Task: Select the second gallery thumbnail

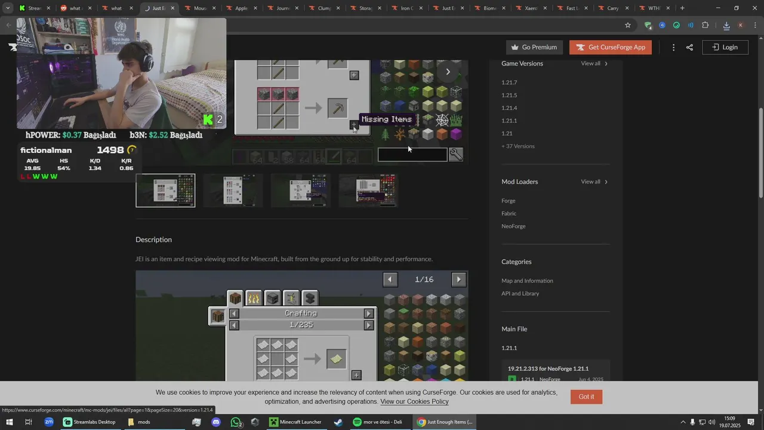Action: pos(233,191)
